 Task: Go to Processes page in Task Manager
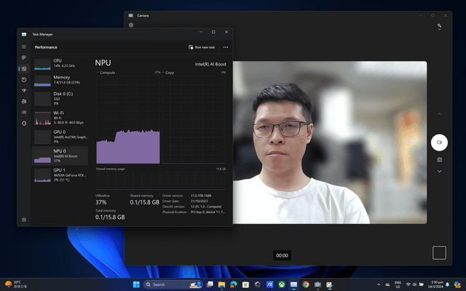[24, 57]
